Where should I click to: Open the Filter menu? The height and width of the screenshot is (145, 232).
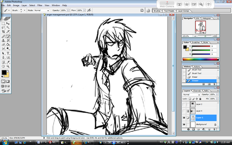pyautogui.click(x=40, y=5)
